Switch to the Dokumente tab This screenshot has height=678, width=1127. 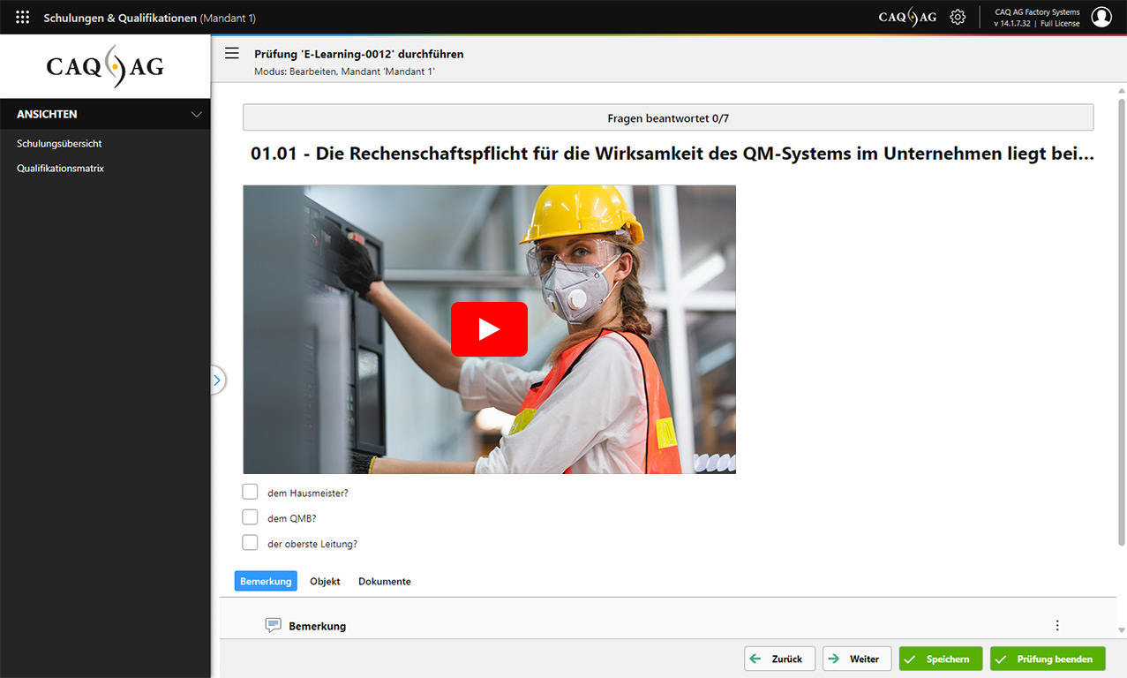click(x=384, y=581)
